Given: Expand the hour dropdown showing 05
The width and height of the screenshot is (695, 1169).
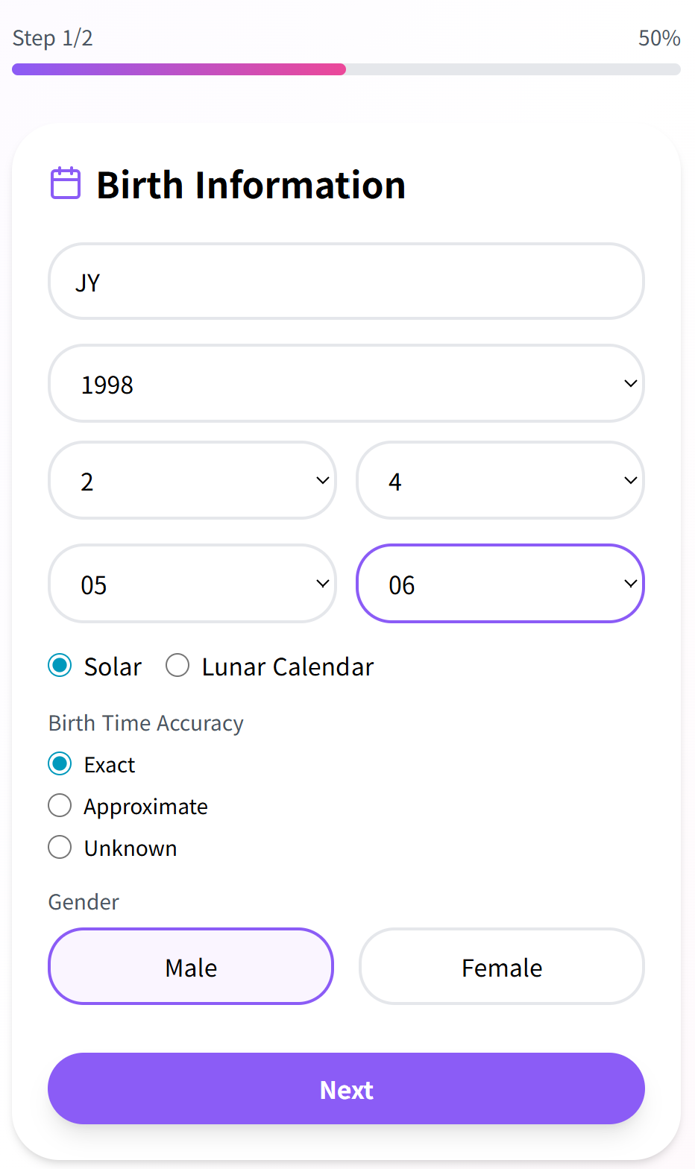Looking at the screenshot, I should 192,584.
